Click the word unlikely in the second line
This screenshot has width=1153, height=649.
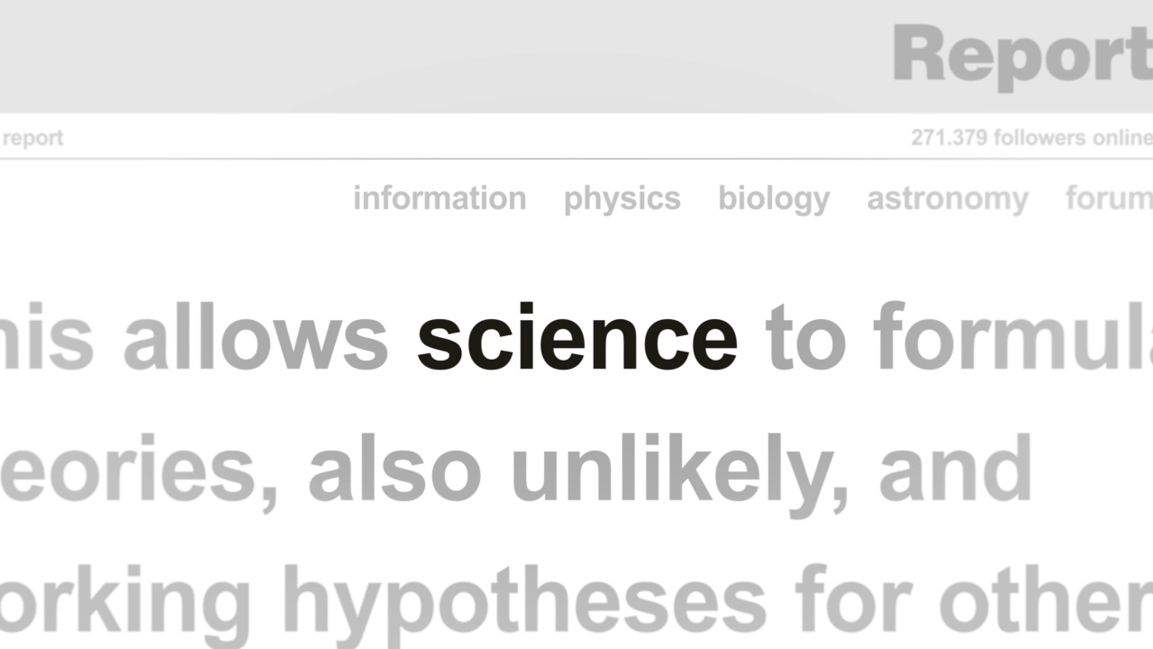tap(681, 471)
